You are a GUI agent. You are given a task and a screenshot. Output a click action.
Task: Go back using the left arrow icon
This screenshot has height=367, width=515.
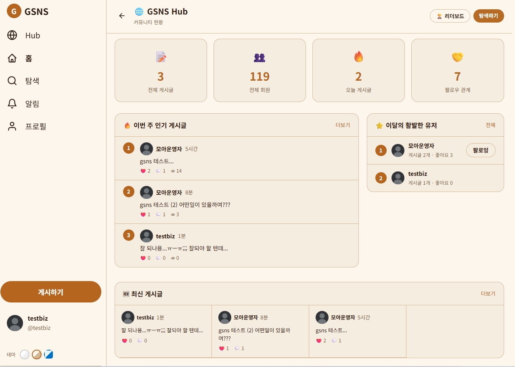point(122,16)
